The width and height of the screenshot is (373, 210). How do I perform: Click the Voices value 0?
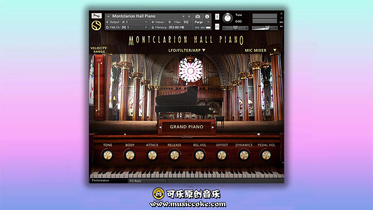tap(170, 22)
